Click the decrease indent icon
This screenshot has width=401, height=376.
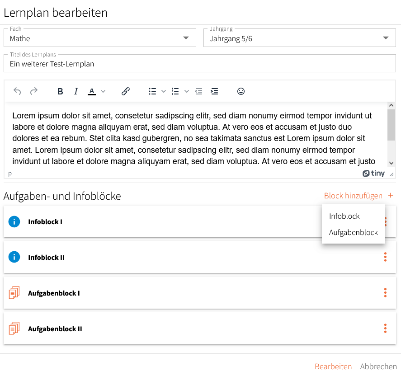coord(199,91)
